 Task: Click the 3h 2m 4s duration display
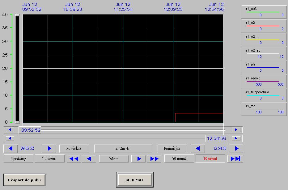(x=123, y=149)
